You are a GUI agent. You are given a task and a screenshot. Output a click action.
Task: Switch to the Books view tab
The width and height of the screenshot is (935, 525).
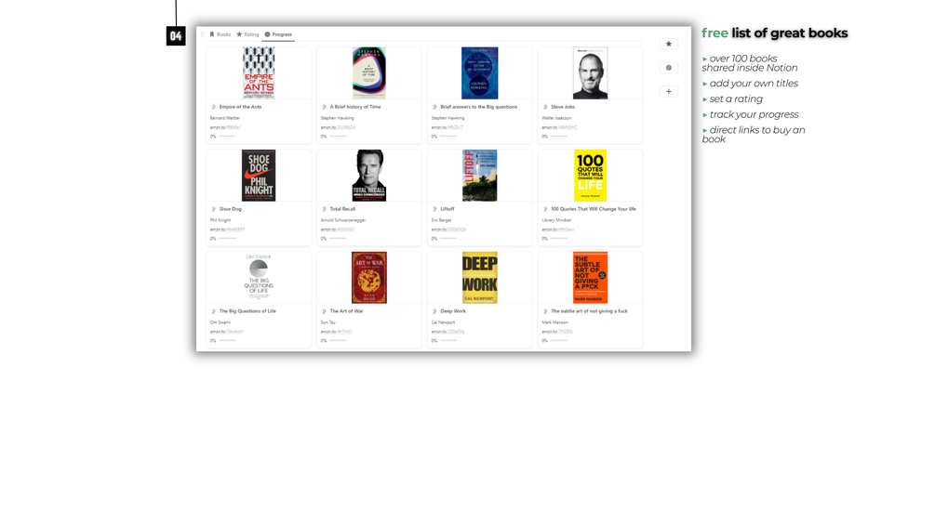pyautogui.click(x=220, y=34)
